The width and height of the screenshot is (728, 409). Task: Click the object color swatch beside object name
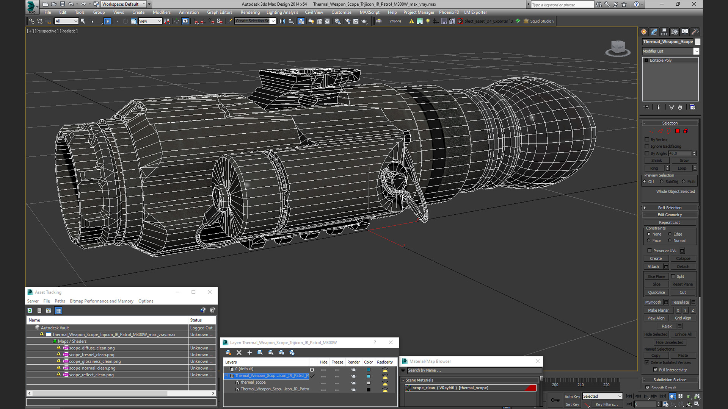698,42
